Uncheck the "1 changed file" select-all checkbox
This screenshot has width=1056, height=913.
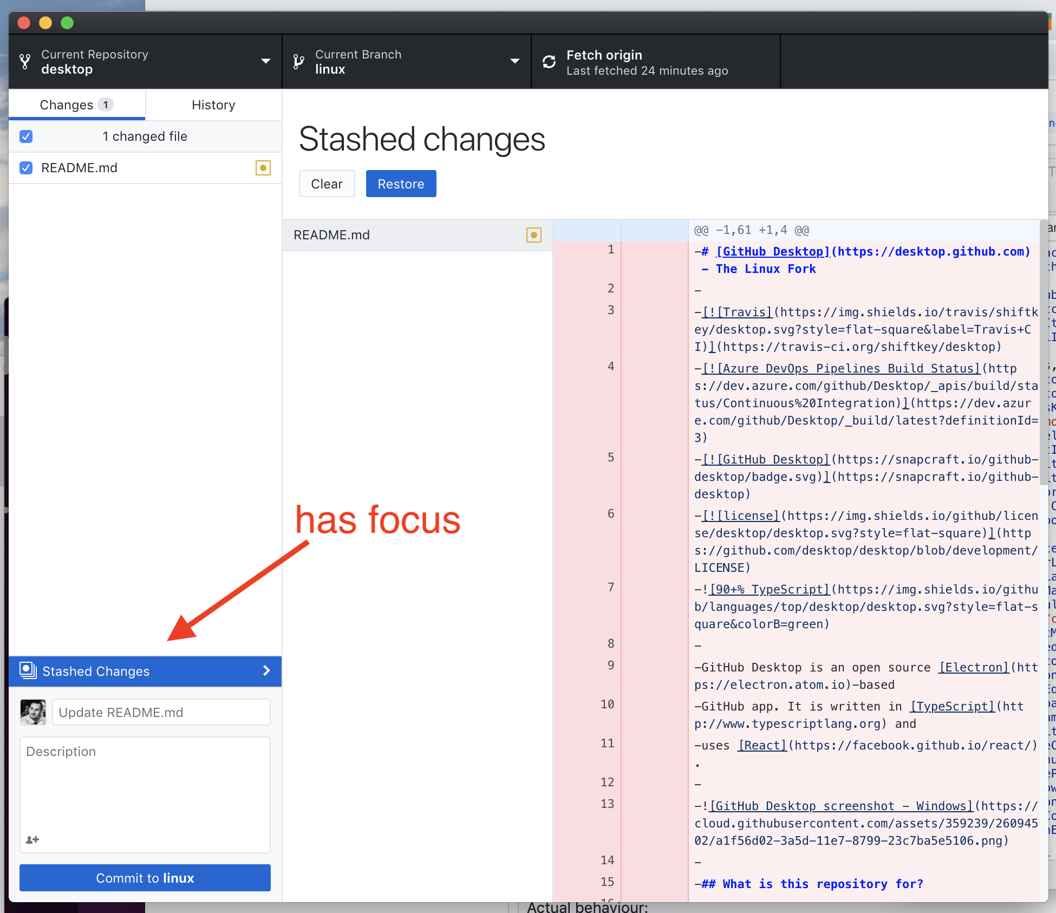(25, 136)
